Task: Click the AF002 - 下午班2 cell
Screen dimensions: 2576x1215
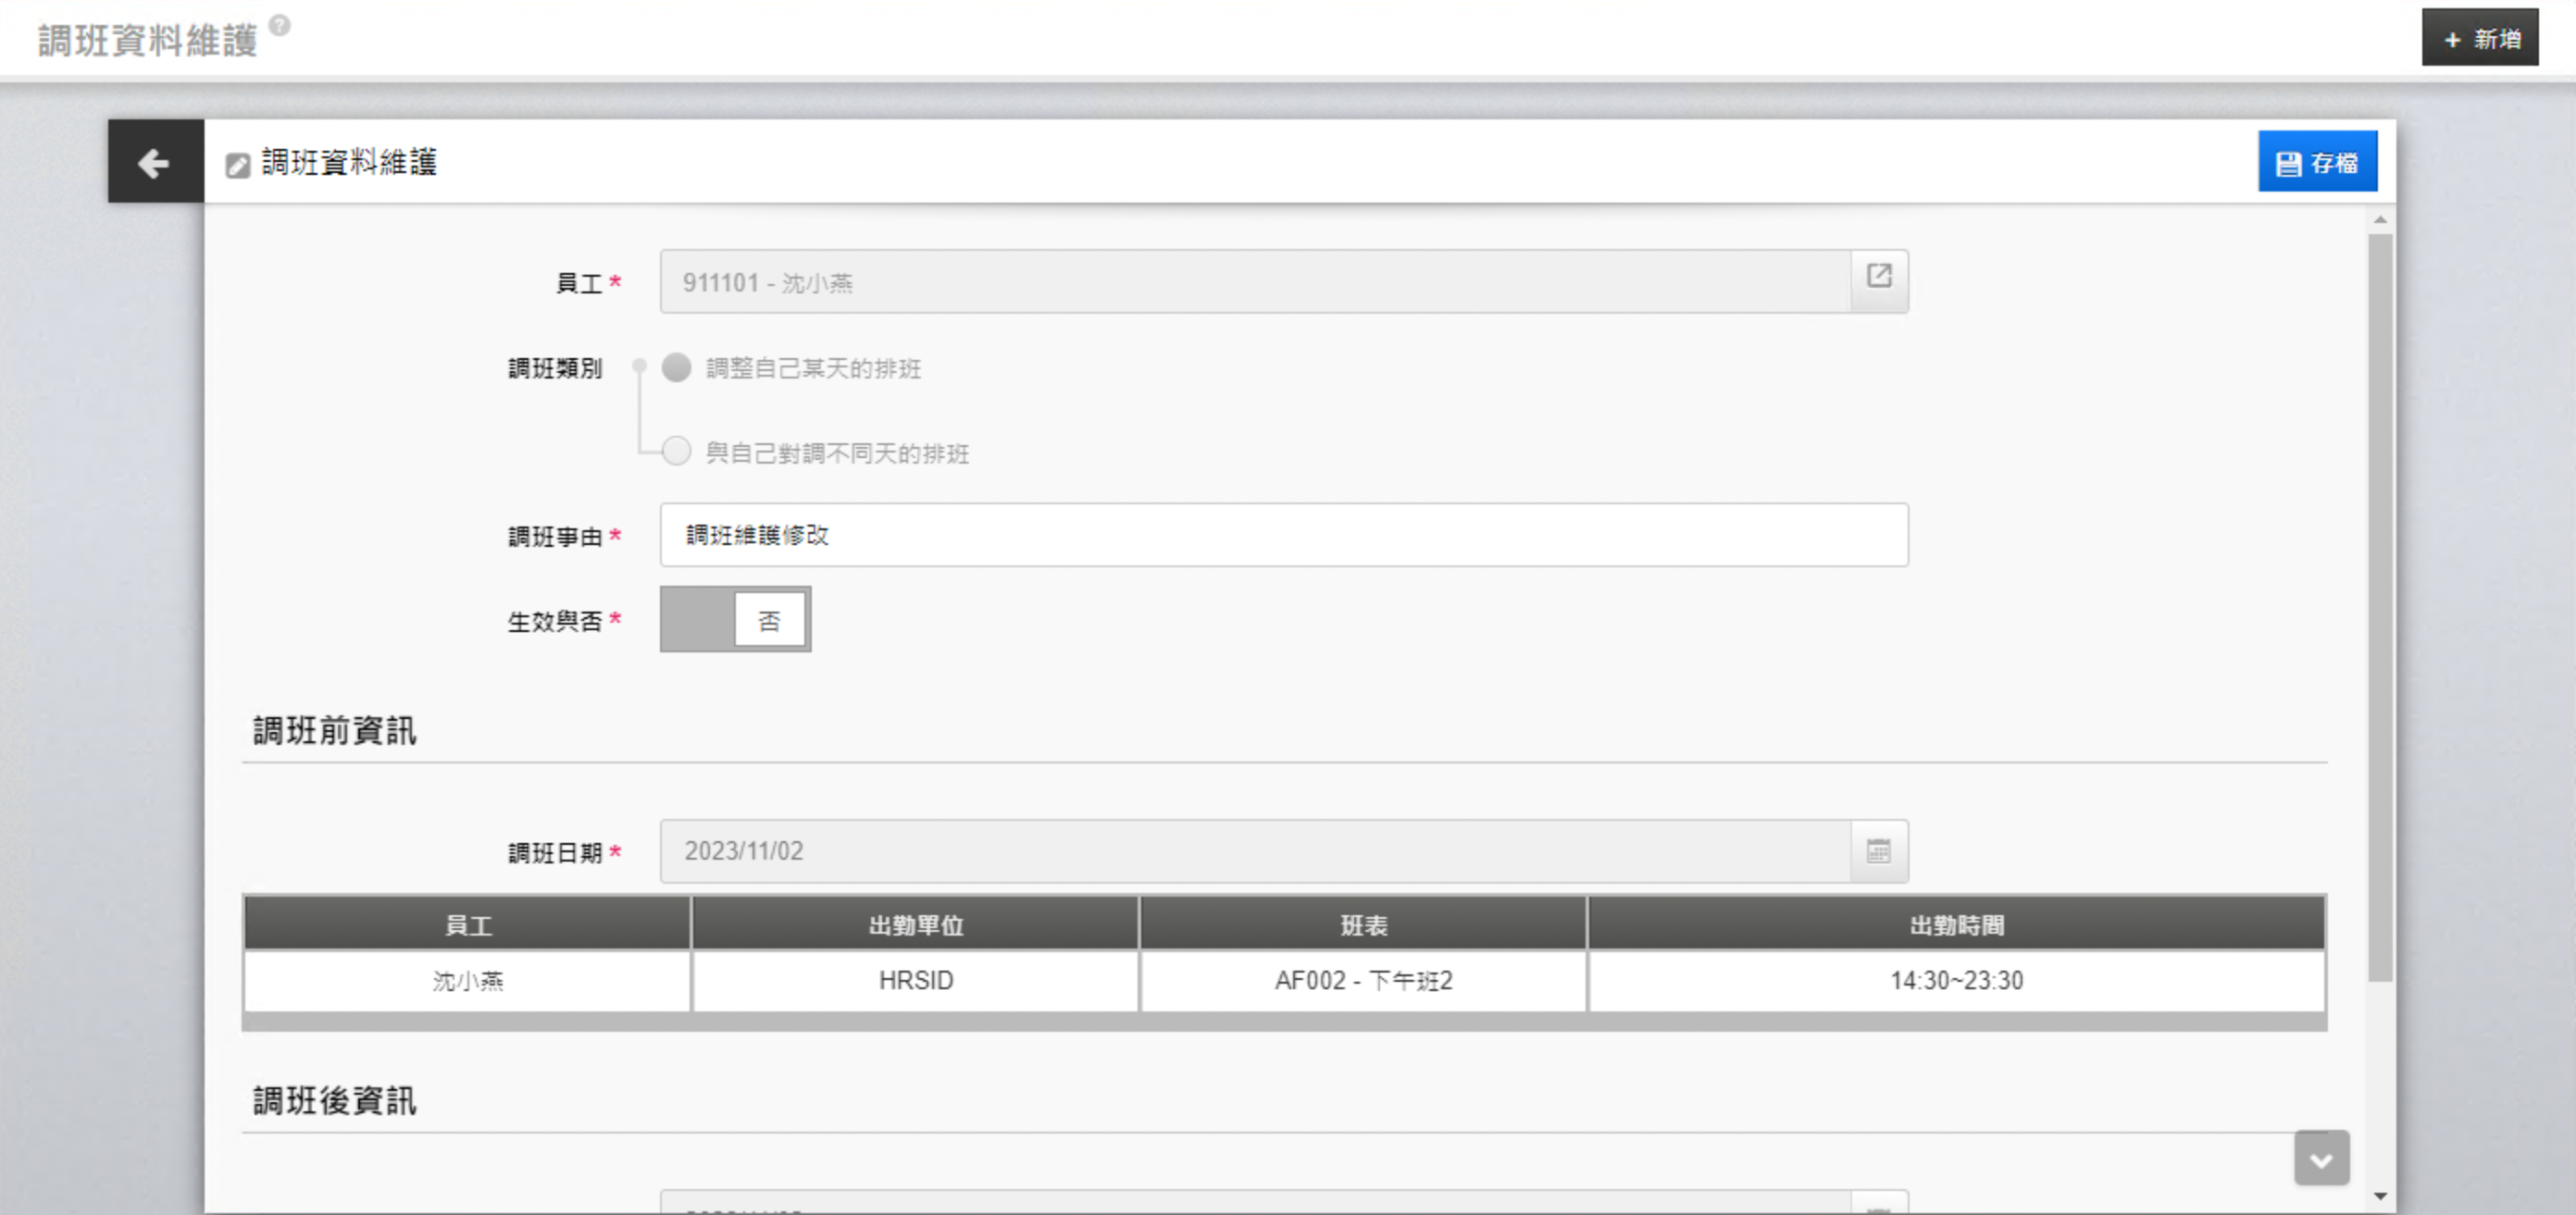Action: pos(1364,981)
